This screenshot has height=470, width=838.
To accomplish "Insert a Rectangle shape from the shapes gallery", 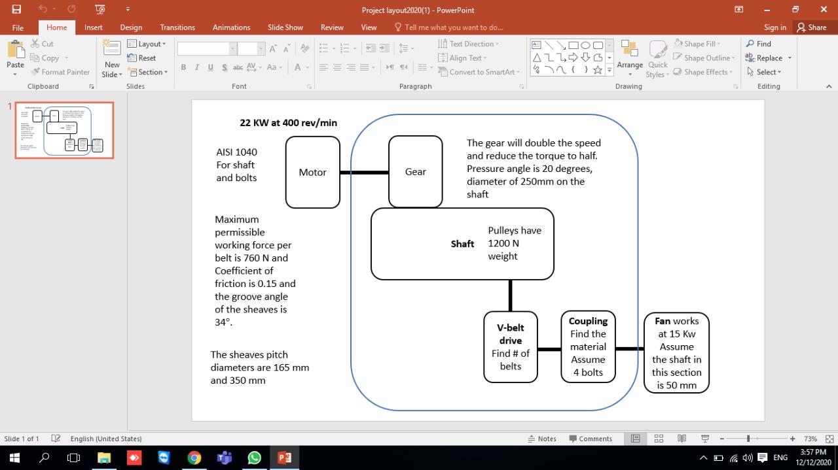I will [572, 44].
